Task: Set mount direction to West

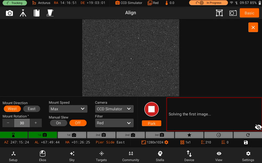Action: [x=12, y=109]
